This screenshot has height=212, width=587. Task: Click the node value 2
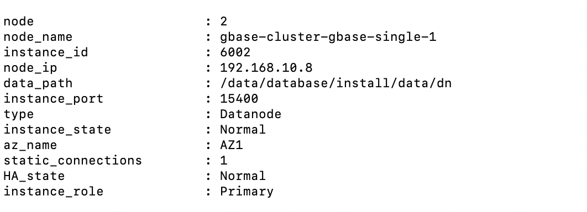click(223, 22)
